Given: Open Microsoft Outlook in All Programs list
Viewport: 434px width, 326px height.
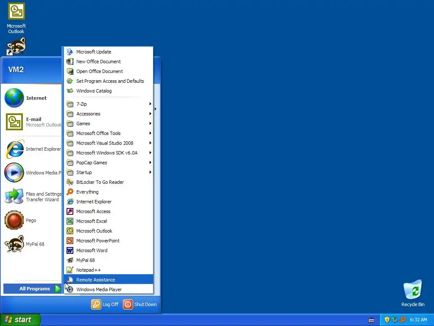Looking at the screenshot, I should [x=108, y=231].
